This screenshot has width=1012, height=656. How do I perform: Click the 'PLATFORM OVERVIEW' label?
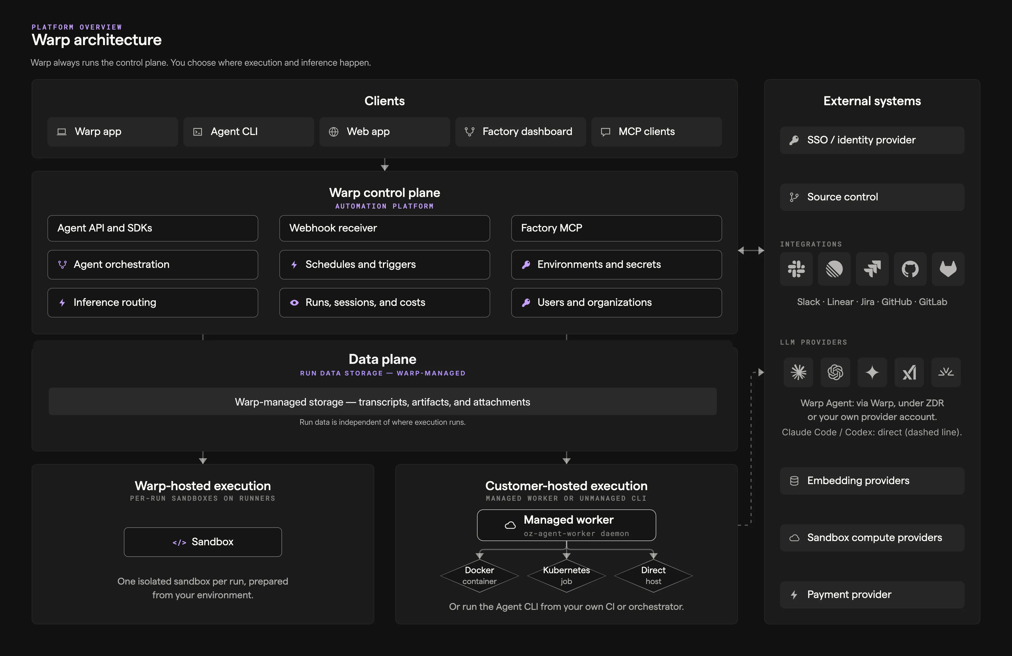coord(77,27)
